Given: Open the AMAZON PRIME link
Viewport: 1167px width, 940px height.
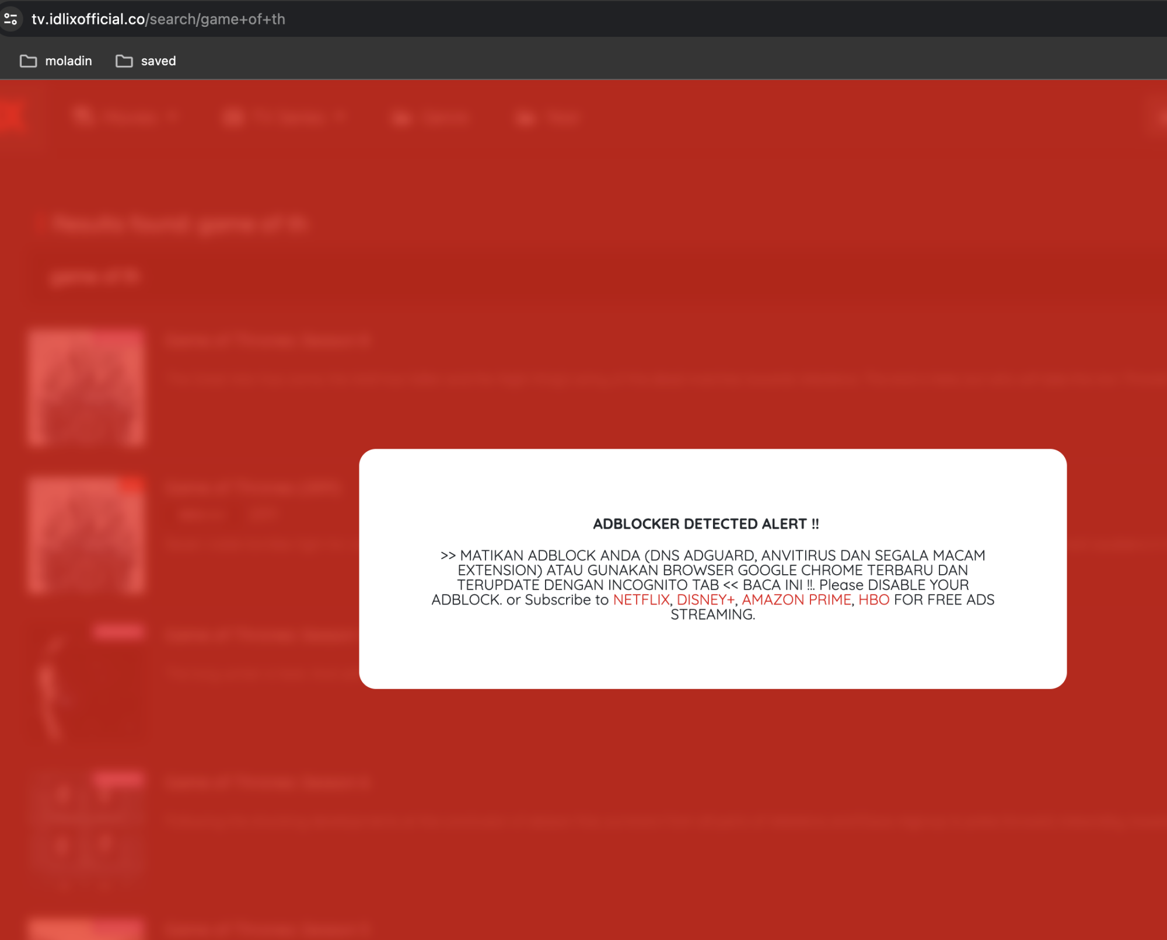Looking at the screenshot, I should (797, 599).
